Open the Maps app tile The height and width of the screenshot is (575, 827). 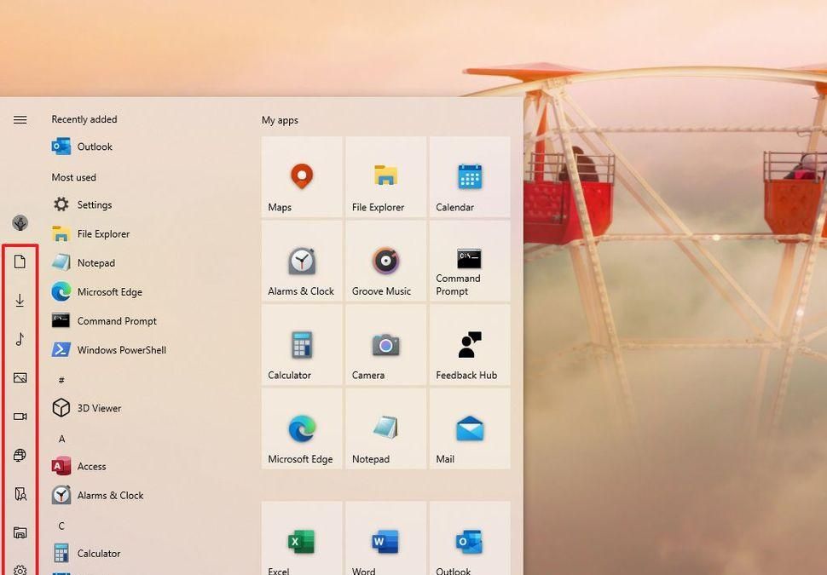(301, 176)
